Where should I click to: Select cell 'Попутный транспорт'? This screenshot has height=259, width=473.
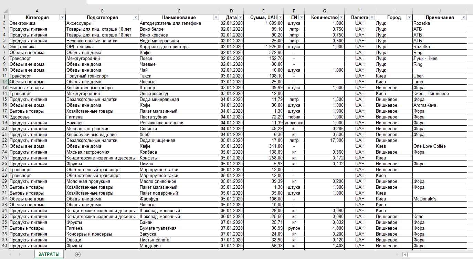[102, 76]
